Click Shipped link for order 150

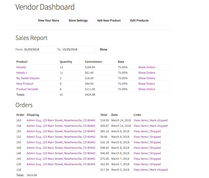[155, 142]
